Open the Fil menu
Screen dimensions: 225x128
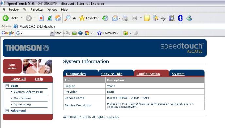coord(4,10)
